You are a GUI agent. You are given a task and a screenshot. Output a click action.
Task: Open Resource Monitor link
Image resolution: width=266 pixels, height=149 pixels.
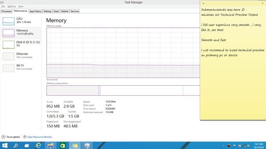(x=39, y=137)
